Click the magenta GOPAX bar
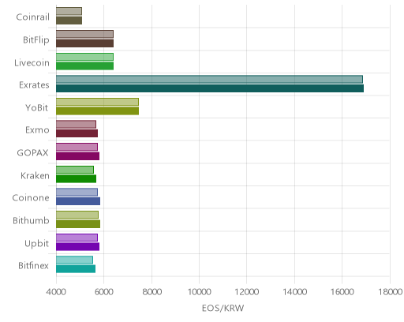Image resolution: width=404 pixels, height=322 pixels. (x=77, y=156)
